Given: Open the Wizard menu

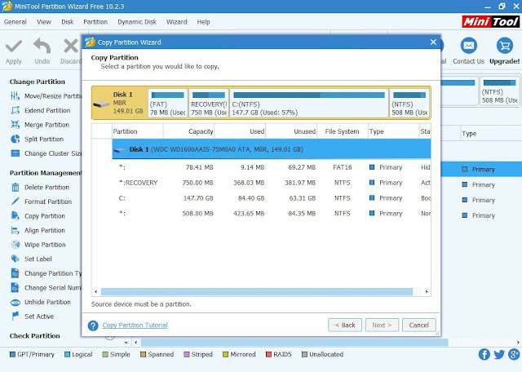Looking at the screenshot, I should click(x=176, y=22).
